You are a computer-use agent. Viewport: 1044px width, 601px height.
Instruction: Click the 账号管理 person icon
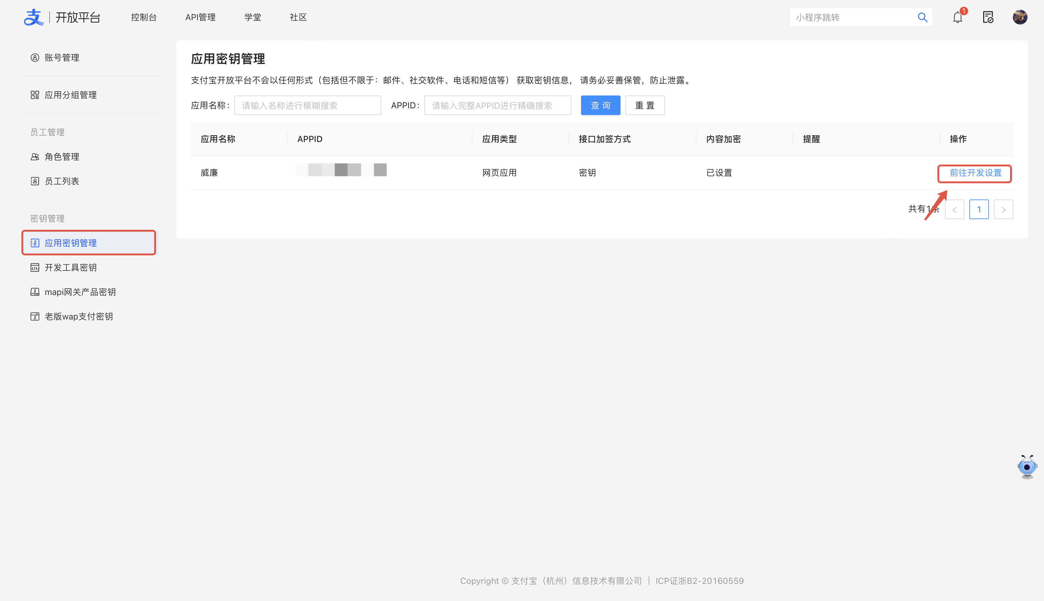pos(35,57)
